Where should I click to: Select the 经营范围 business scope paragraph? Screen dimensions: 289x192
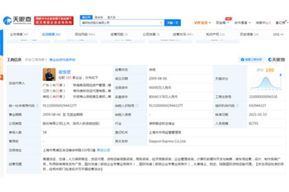[x=163, y=164]
